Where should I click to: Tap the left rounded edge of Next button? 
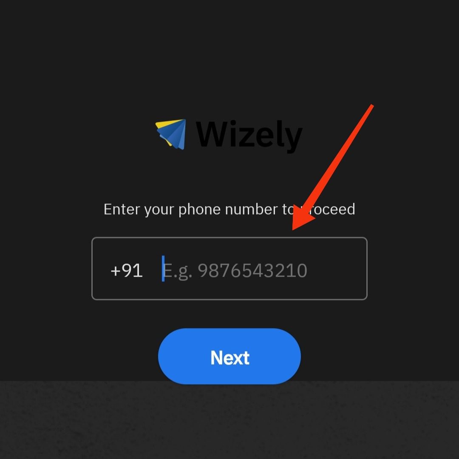167,356
